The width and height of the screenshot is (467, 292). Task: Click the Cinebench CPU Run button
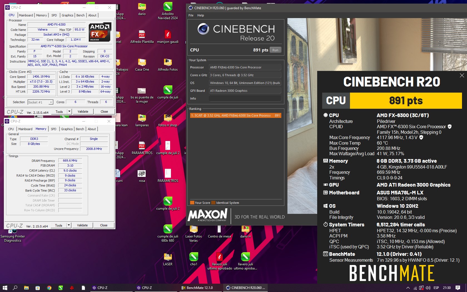(275, 50)
